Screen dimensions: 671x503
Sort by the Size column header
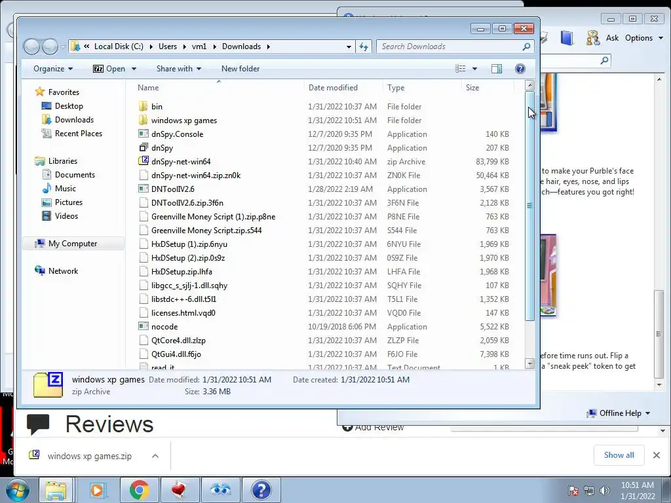coord(472,88)
